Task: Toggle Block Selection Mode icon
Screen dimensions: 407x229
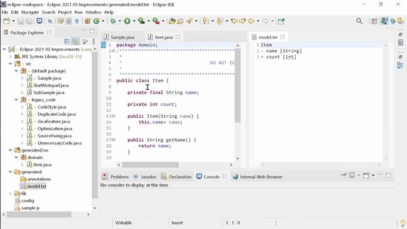Action: [69, 21]
